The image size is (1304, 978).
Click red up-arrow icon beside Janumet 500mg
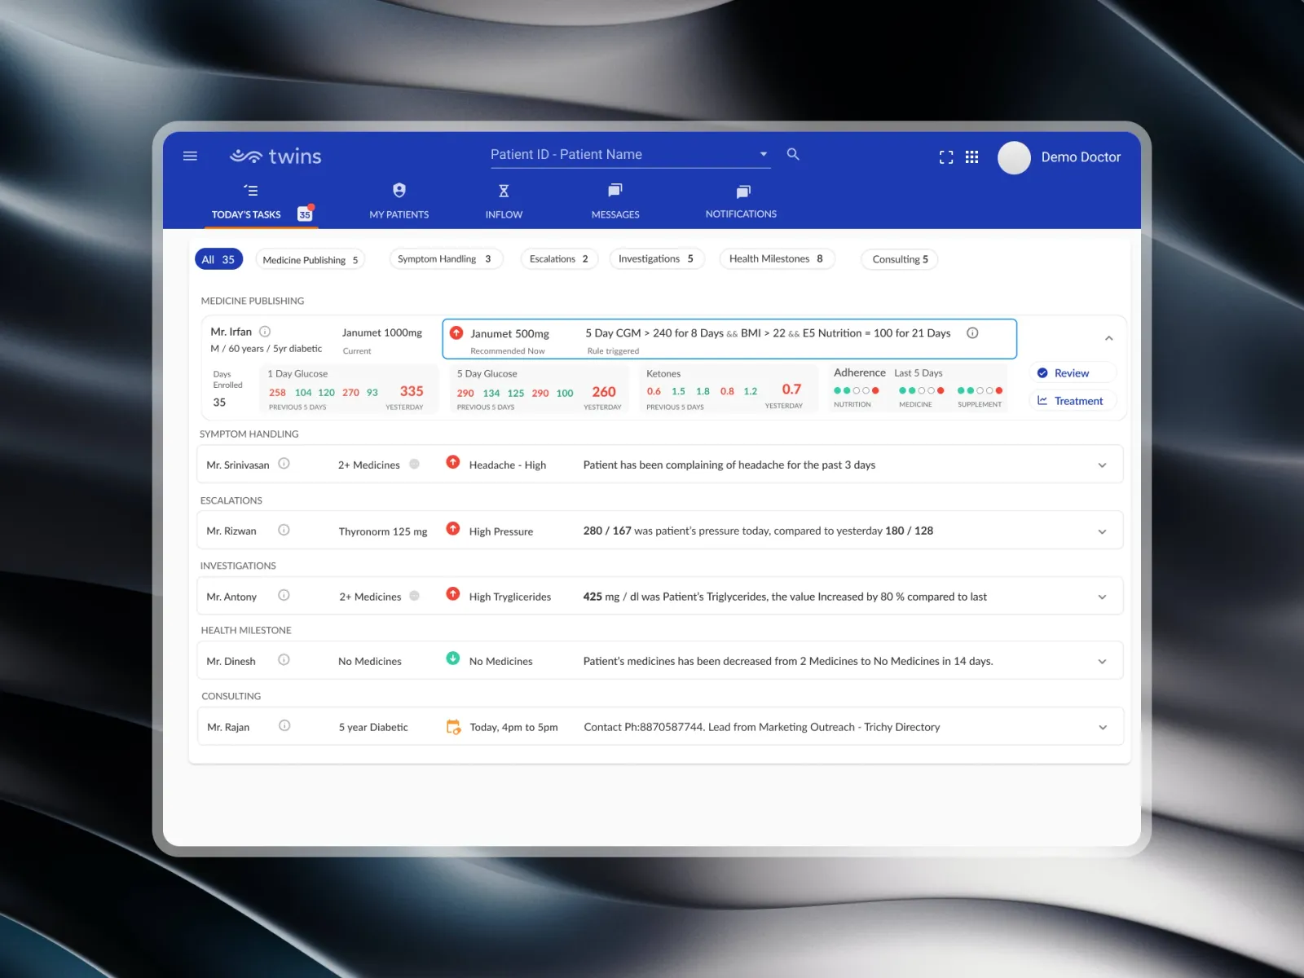[456, 333]
